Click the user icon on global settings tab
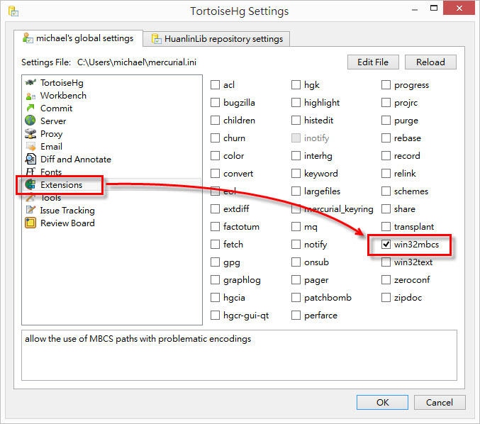This screenshot has width=480, height=424. pos(28,38)
